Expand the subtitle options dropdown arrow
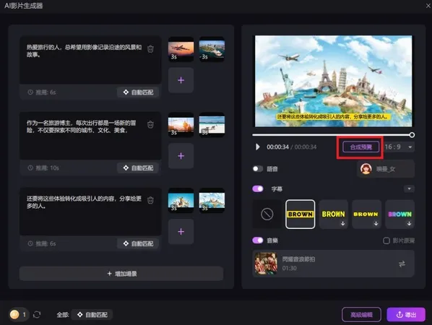This screenshot has width=432, height=325. point(409,188)
